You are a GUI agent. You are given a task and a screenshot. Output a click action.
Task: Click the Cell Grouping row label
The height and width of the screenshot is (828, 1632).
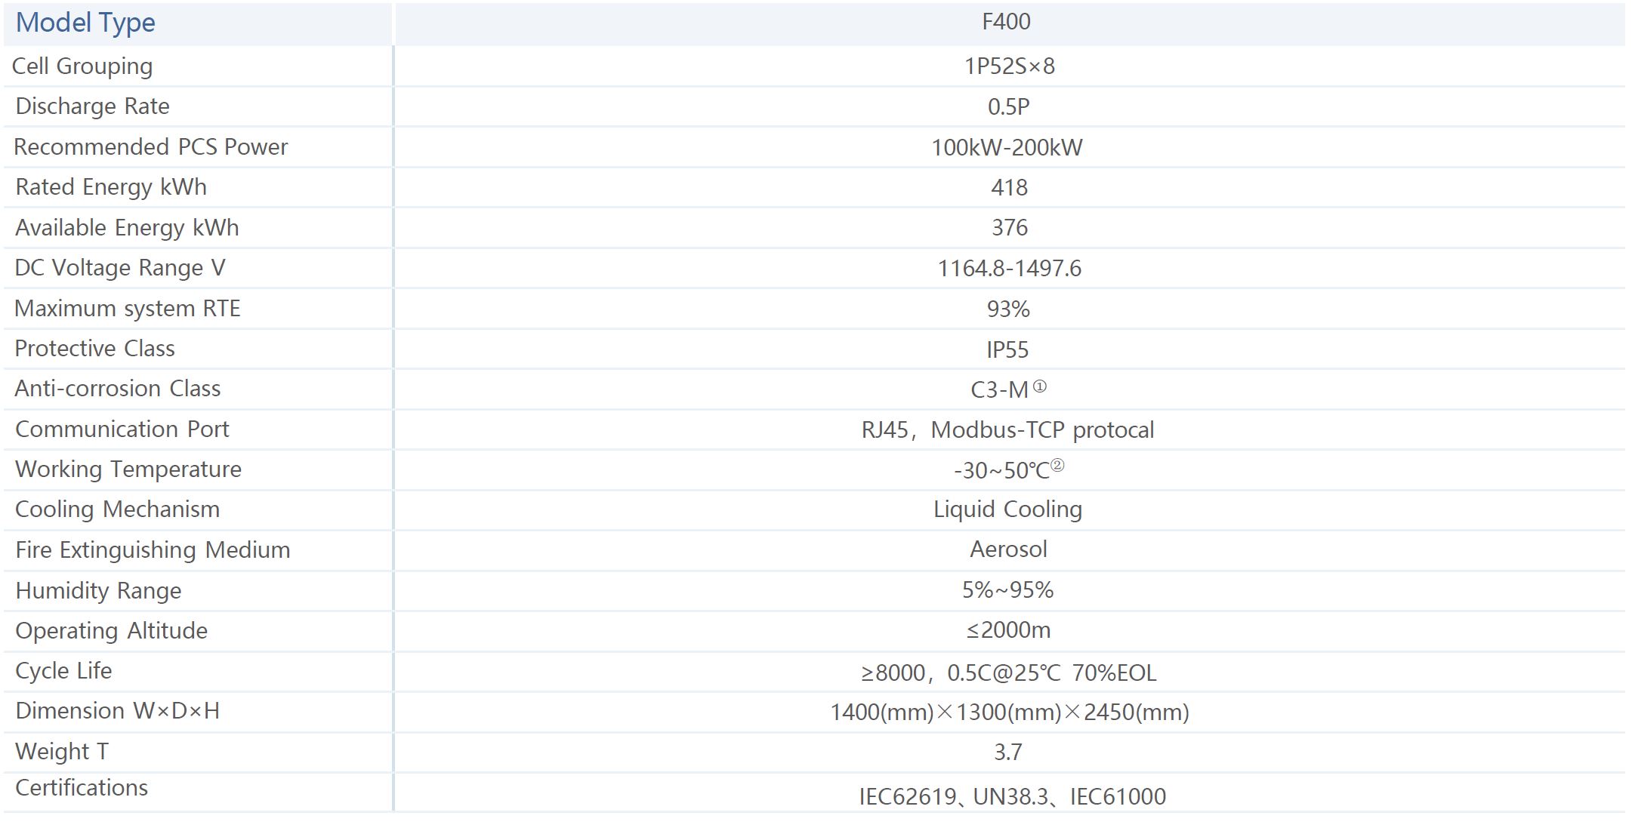coord(82,66)
